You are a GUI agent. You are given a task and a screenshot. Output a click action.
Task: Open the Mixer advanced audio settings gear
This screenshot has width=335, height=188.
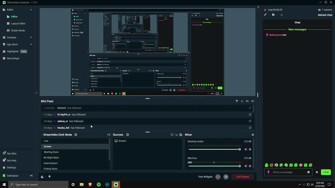point(253,135)
